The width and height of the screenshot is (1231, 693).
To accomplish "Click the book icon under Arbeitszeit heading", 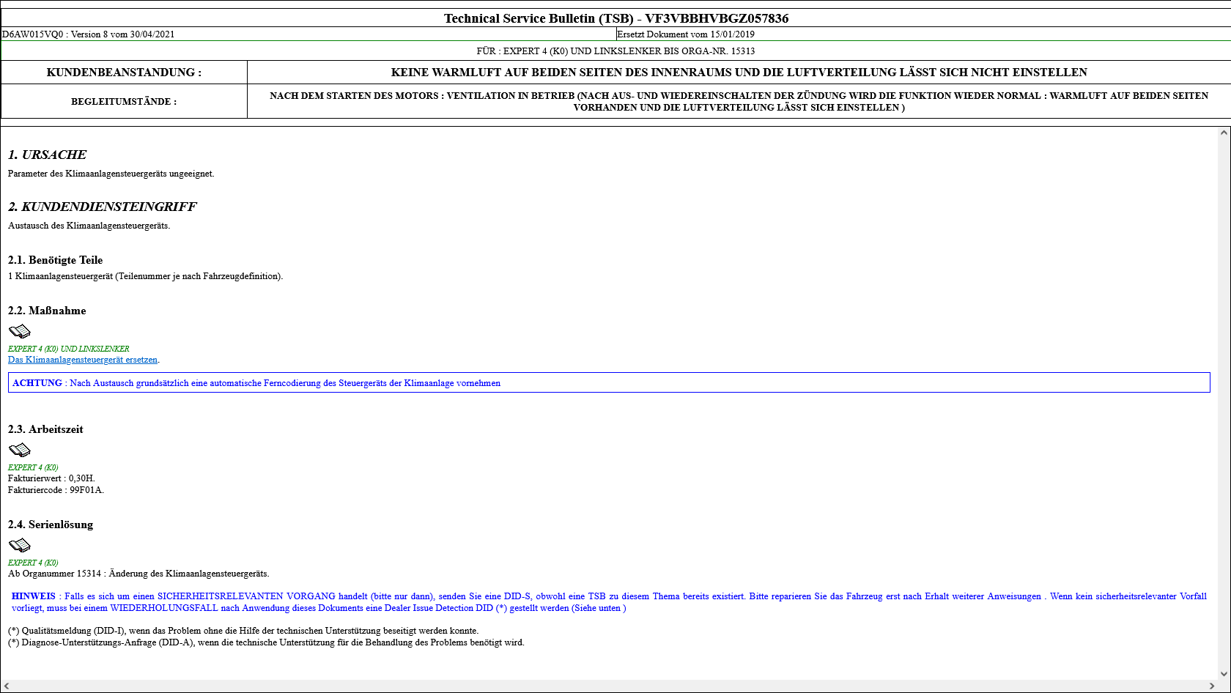I will tap(19, 450).
